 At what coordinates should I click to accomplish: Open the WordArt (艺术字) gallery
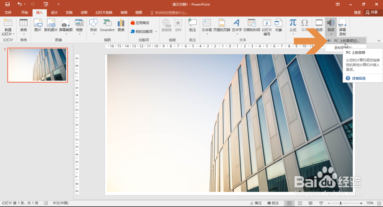click(237, 26)
